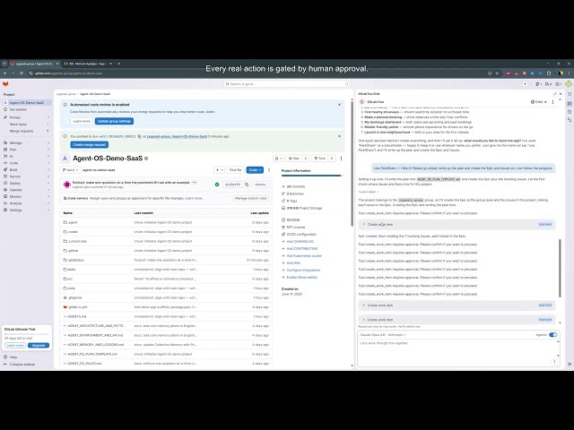
Task: Click the History button
Action: coord(260,185)
